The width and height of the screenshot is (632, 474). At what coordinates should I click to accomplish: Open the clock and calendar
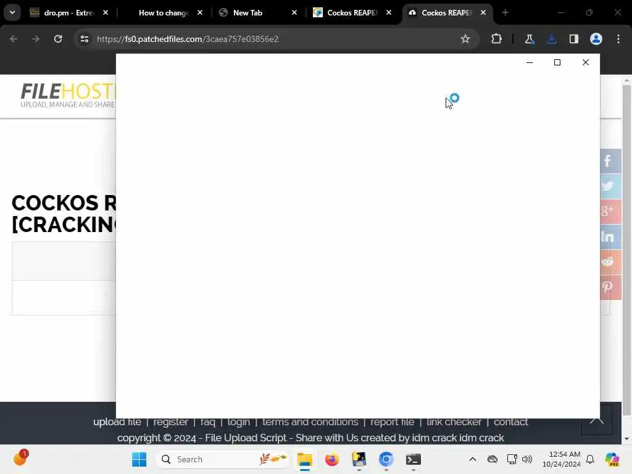coord(562,459)
